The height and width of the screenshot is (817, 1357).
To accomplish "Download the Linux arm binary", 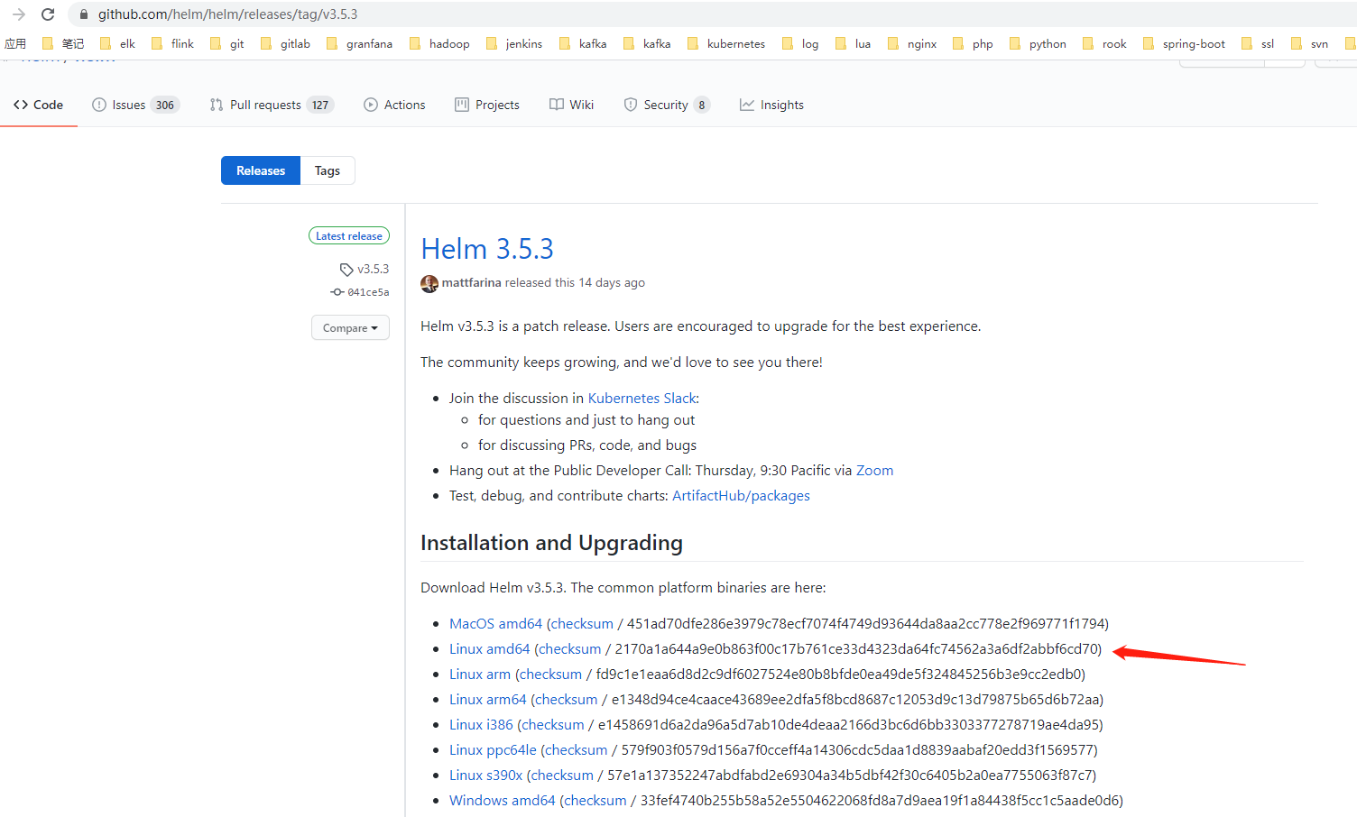I will 480,674.
